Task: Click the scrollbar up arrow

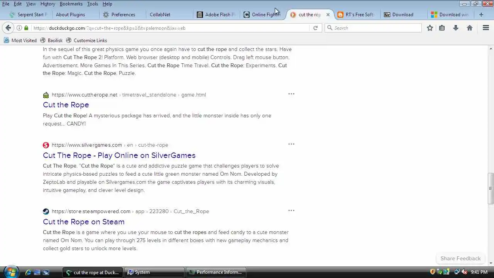Action: click(491, 48)
